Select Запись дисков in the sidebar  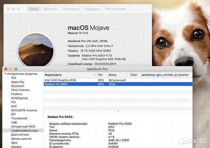click(x=21, y=139)
